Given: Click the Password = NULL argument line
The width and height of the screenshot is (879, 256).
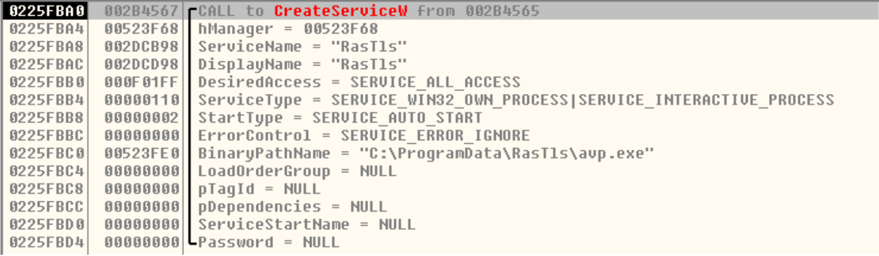Looking at the screenshot, I should tap(268, 243).
